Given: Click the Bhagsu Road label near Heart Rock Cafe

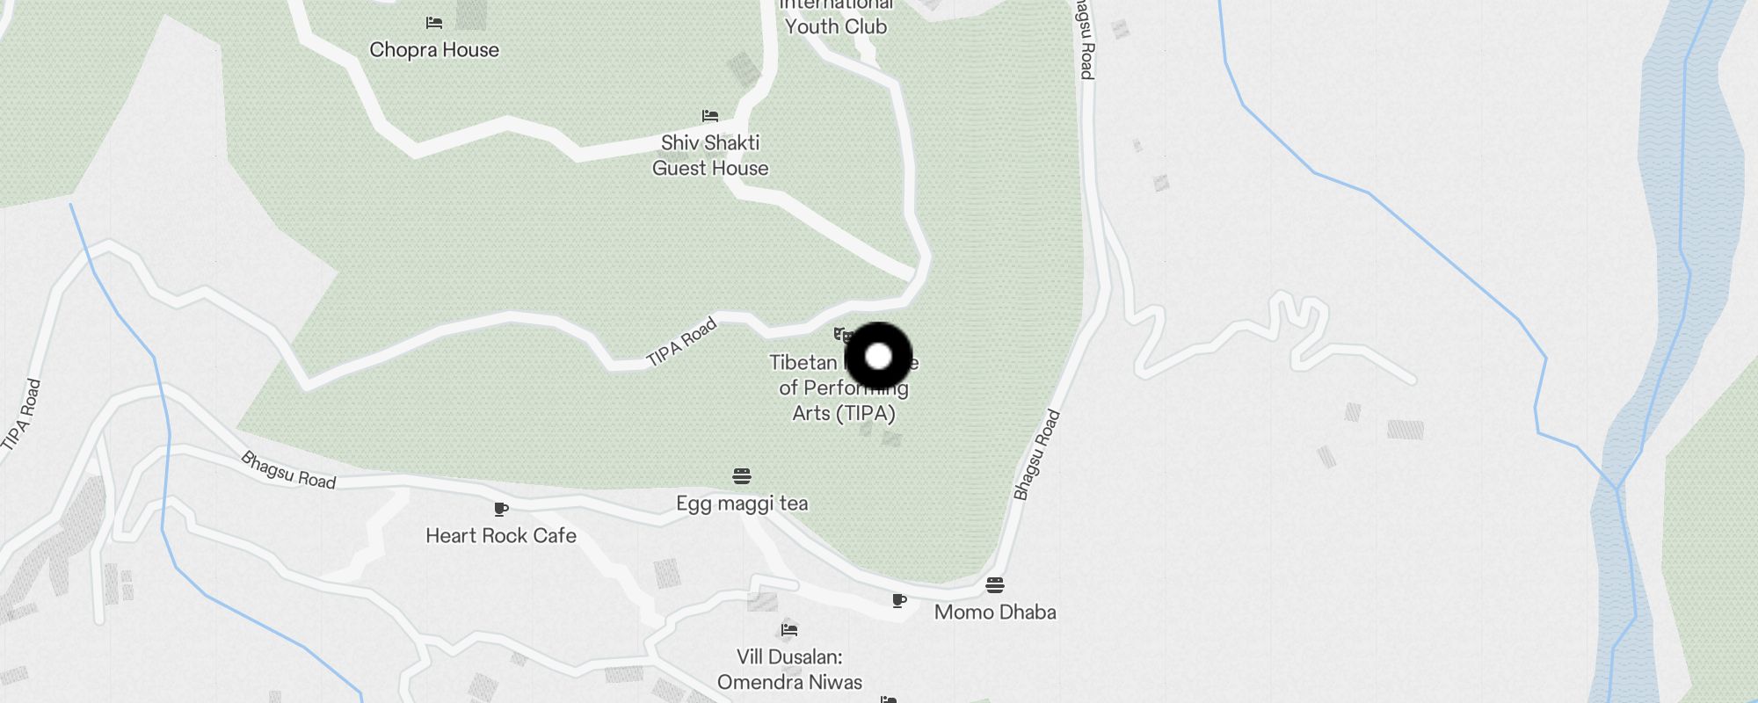Looking at the screenshot, I should [288, 470].
